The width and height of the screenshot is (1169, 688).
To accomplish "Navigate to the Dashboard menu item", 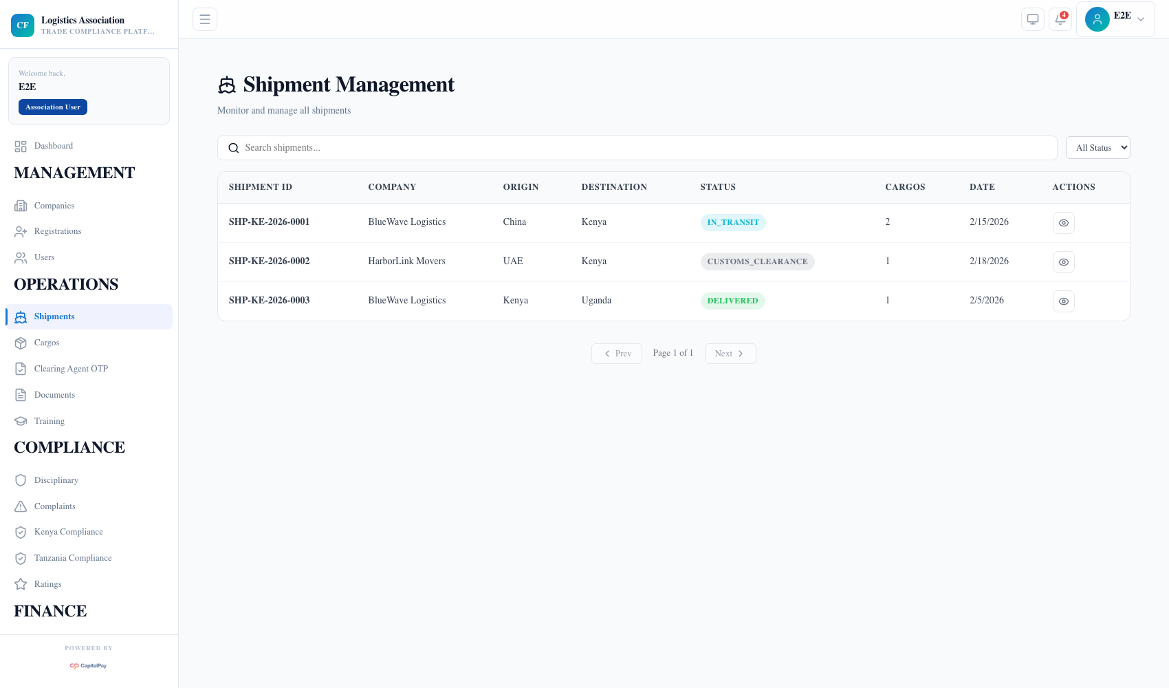I will point(54,146).
